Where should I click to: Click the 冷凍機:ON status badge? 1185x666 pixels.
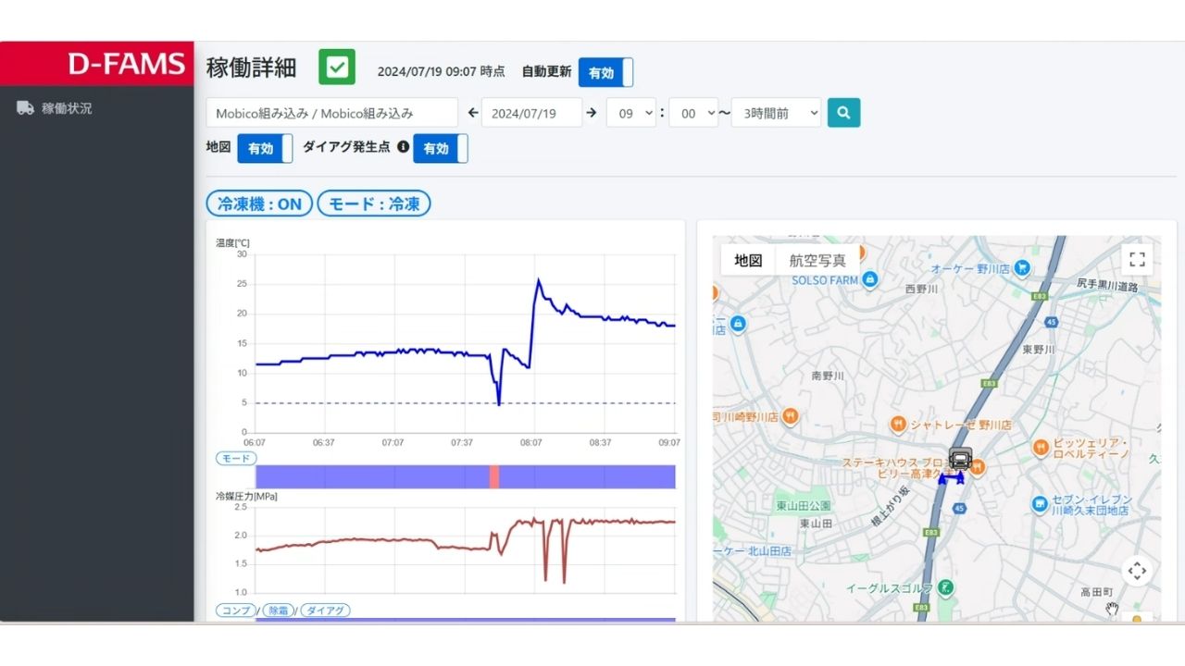(258, 203)
